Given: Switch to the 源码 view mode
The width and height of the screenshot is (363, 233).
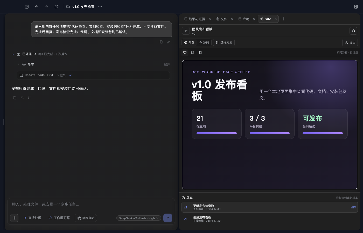Looking at the screenshot, I should [204, 42].
